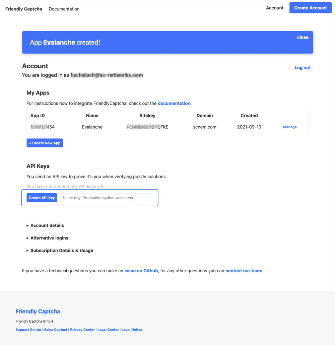Click the Create Account button
Image resolution: width=335 pixels, height=345 pixels.
(x=310, y=8)
